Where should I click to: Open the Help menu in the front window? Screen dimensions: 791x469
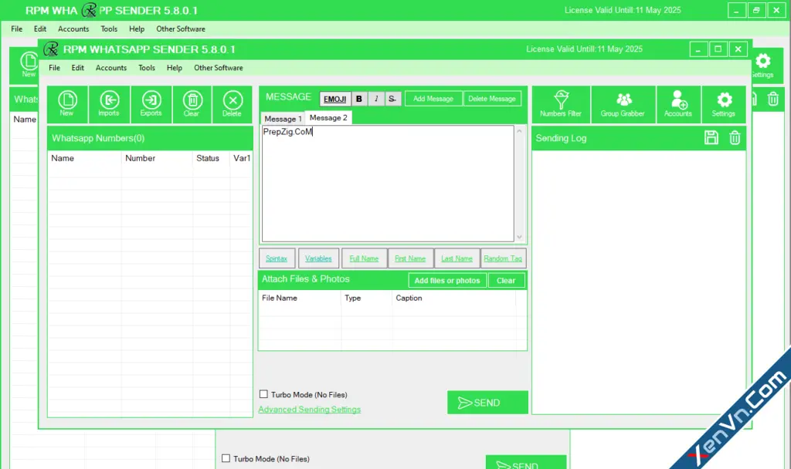tap(175, 68)
